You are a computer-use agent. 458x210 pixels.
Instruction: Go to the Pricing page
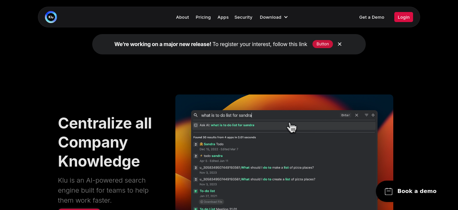point(203,17)
